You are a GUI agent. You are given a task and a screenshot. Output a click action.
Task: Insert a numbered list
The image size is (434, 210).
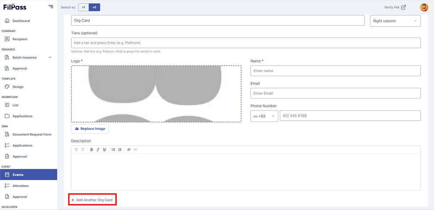tap(120, 149)
